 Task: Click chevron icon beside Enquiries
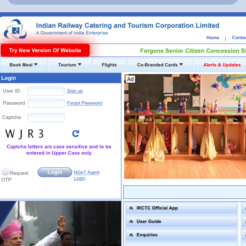[131, 235]
